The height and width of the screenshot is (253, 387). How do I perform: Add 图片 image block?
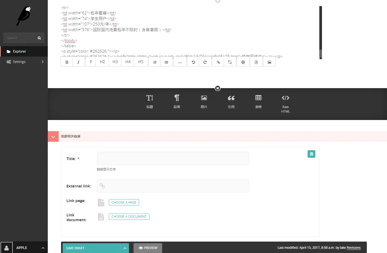[204, 101]
